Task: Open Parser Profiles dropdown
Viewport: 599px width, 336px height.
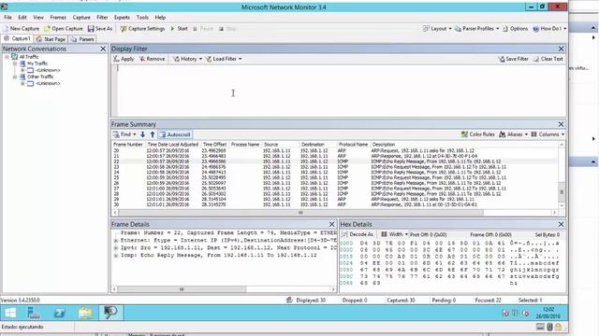Action: (476, 29)
